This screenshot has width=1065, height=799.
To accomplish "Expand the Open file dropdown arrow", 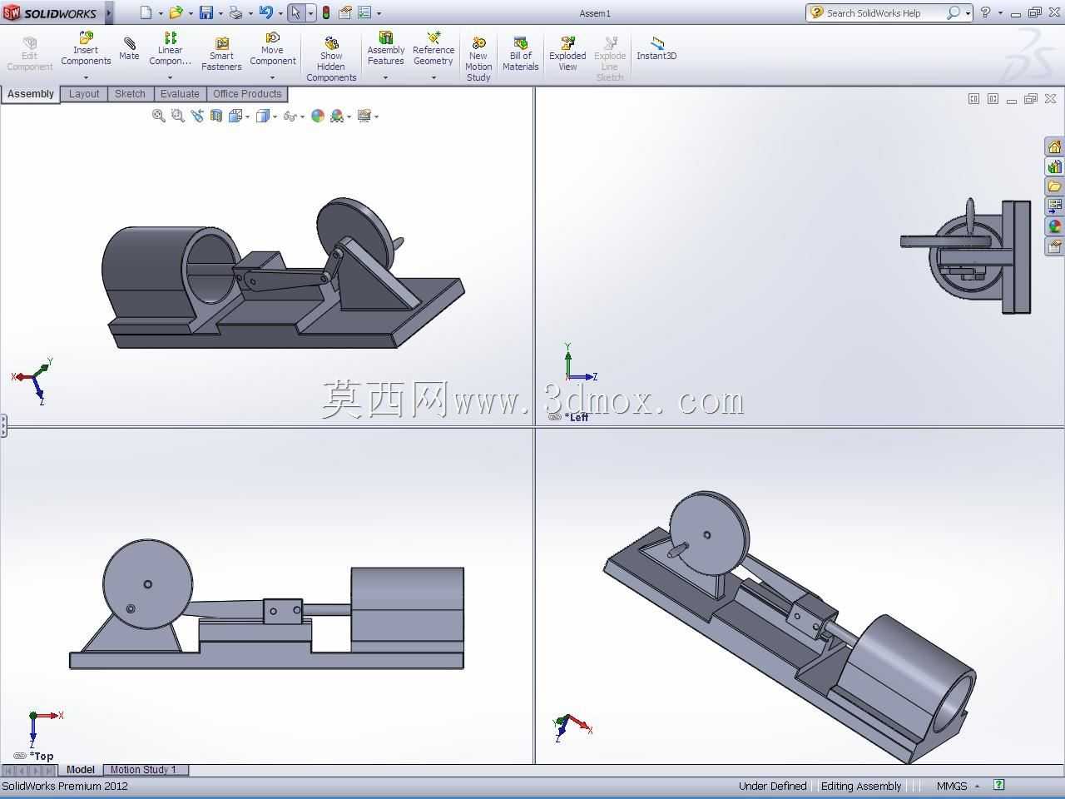I will click(x=191, y=13).
